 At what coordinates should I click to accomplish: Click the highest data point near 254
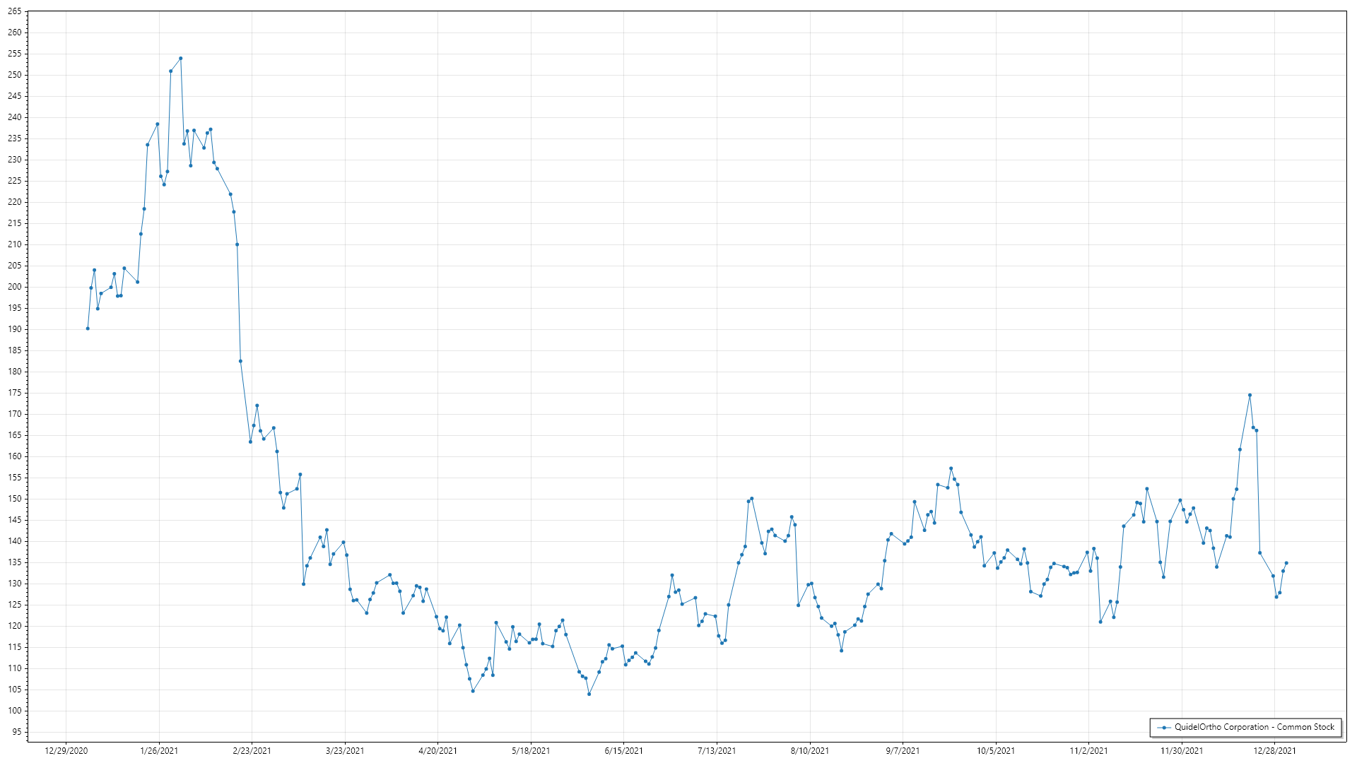[x=181, y=59]
